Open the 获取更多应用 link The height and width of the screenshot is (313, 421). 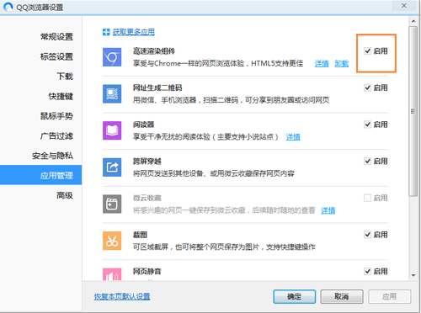134,32
